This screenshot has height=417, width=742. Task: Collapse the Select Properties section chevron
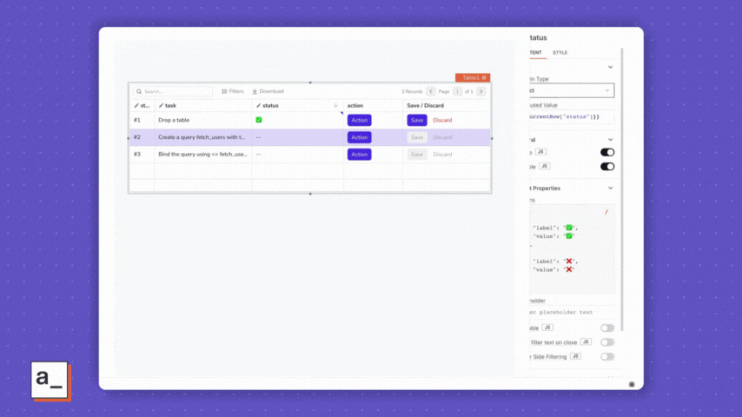click(x=610, y=188)
